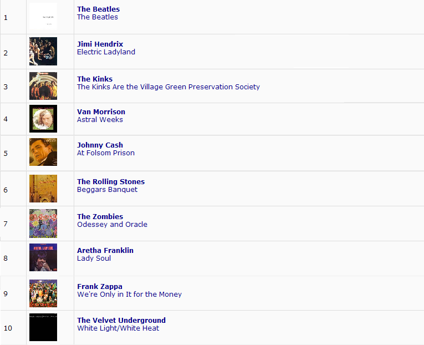The height and width of the screenshot is (345, 424).
Task: Click rank number 6 beside The Rolling Stones
Action: click(x=6, y=190)
